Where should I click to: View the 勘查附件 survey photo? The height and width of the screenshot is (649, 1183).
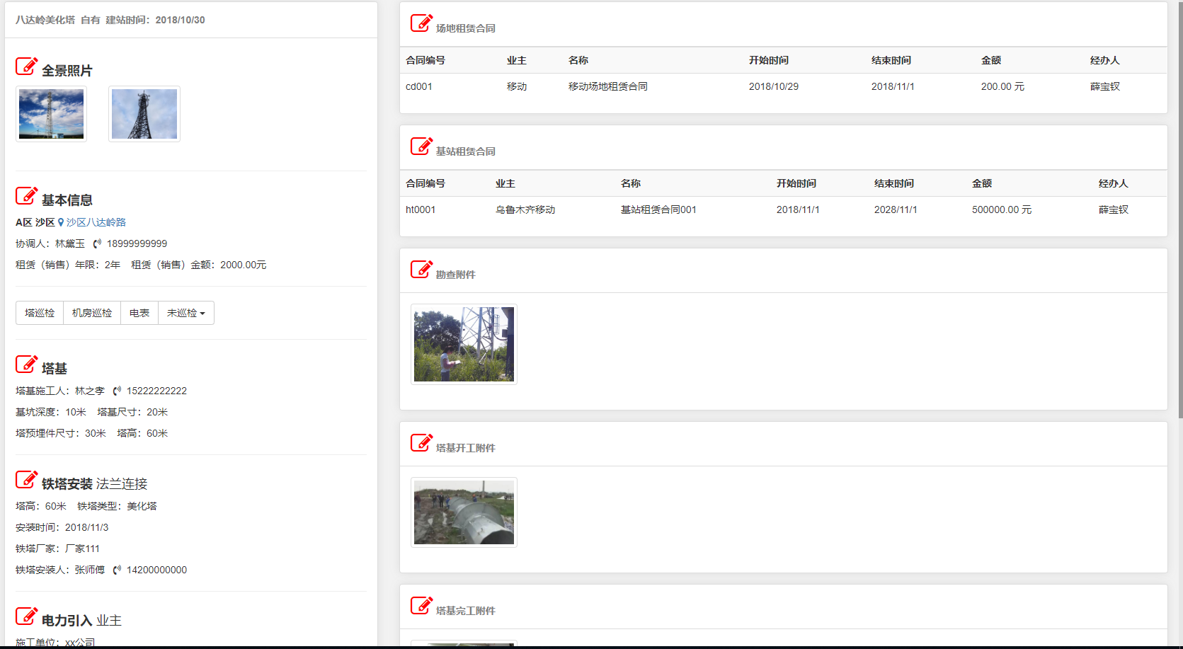pos(464,344)
